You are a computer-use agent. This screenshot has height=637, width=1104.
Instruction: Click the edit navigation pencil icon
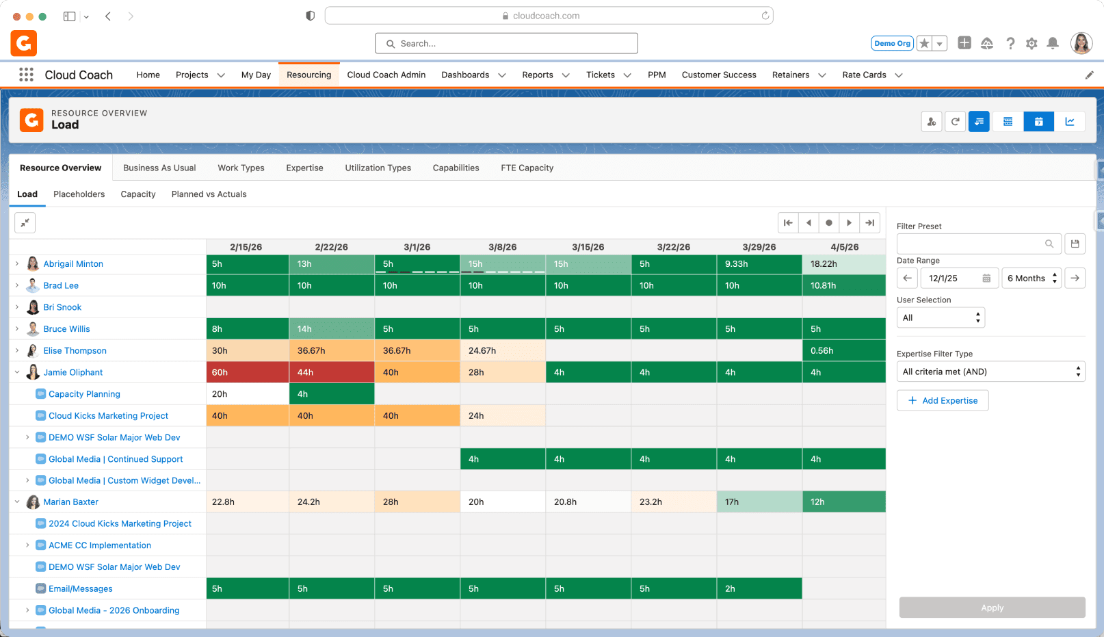1090,75
